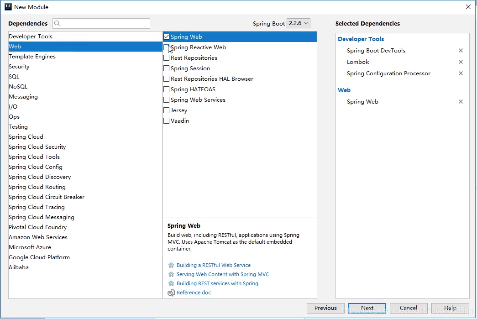Select Lombok in selected dependencies

358,62
